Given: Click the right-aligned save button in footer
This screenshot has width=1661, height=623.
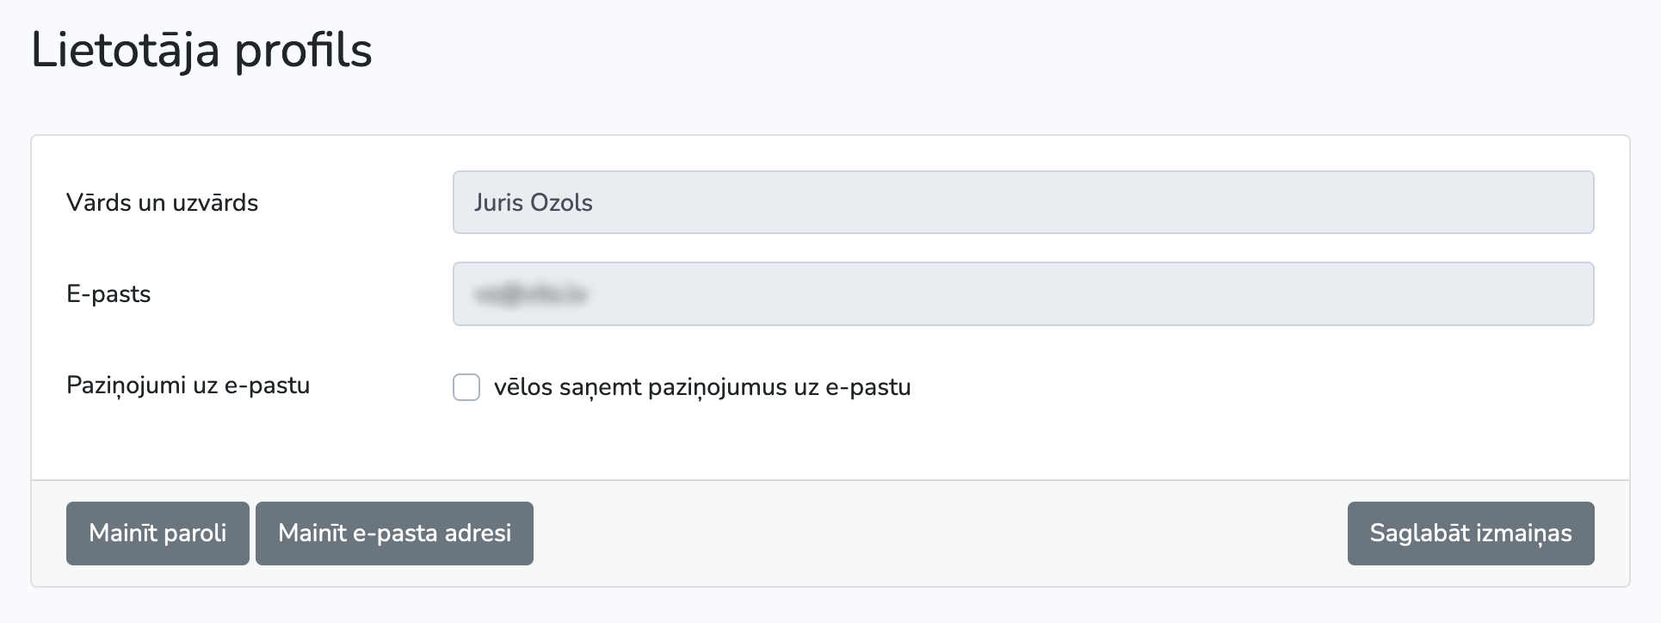Looking at the screenshot, I should coord(1471,534).
